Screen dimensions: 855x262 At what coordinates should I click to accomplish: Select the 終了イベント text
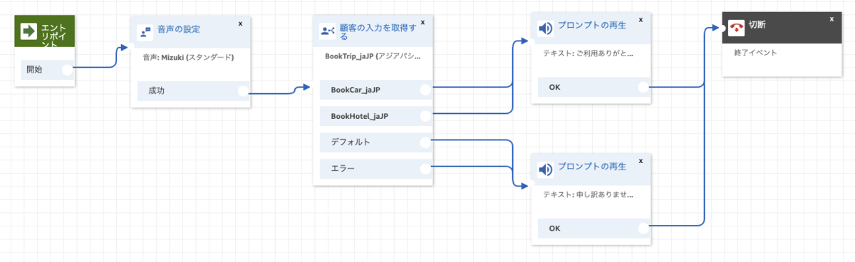pyautogui.click(x=755, y=52)
